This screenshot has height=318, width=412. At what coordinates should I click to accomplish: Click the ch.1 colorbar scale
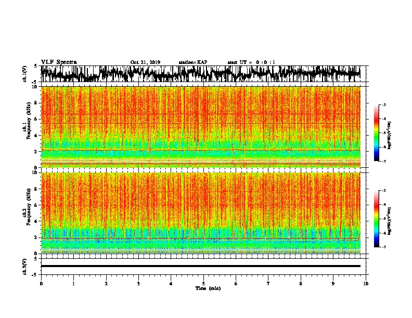tap(376, 133)
